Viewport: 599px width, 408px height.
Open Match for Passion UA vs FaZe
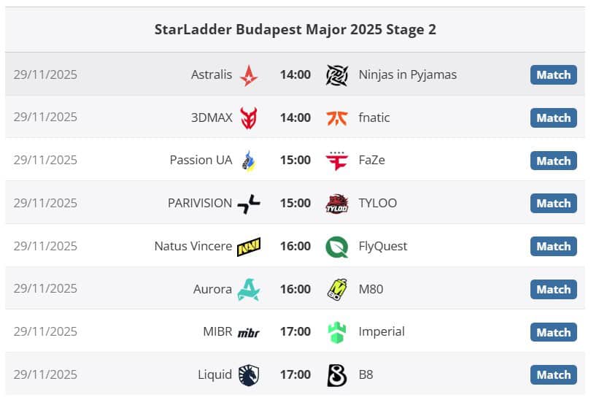(x=553, y=161)
